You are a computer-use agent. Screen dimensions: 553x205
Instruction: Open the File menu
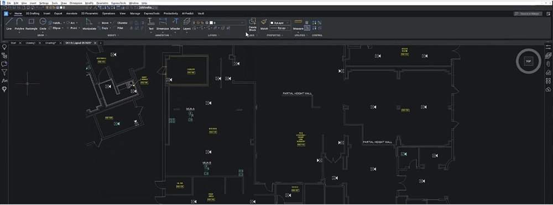pos(9,3)
